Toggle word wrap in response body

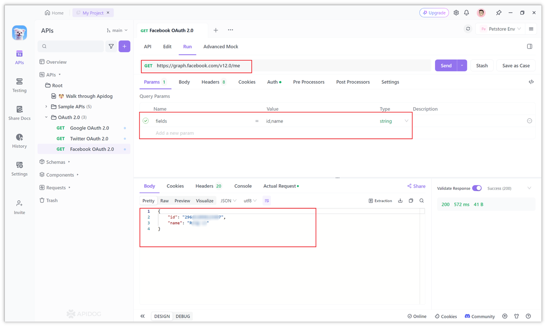click(x=267, y=200)
